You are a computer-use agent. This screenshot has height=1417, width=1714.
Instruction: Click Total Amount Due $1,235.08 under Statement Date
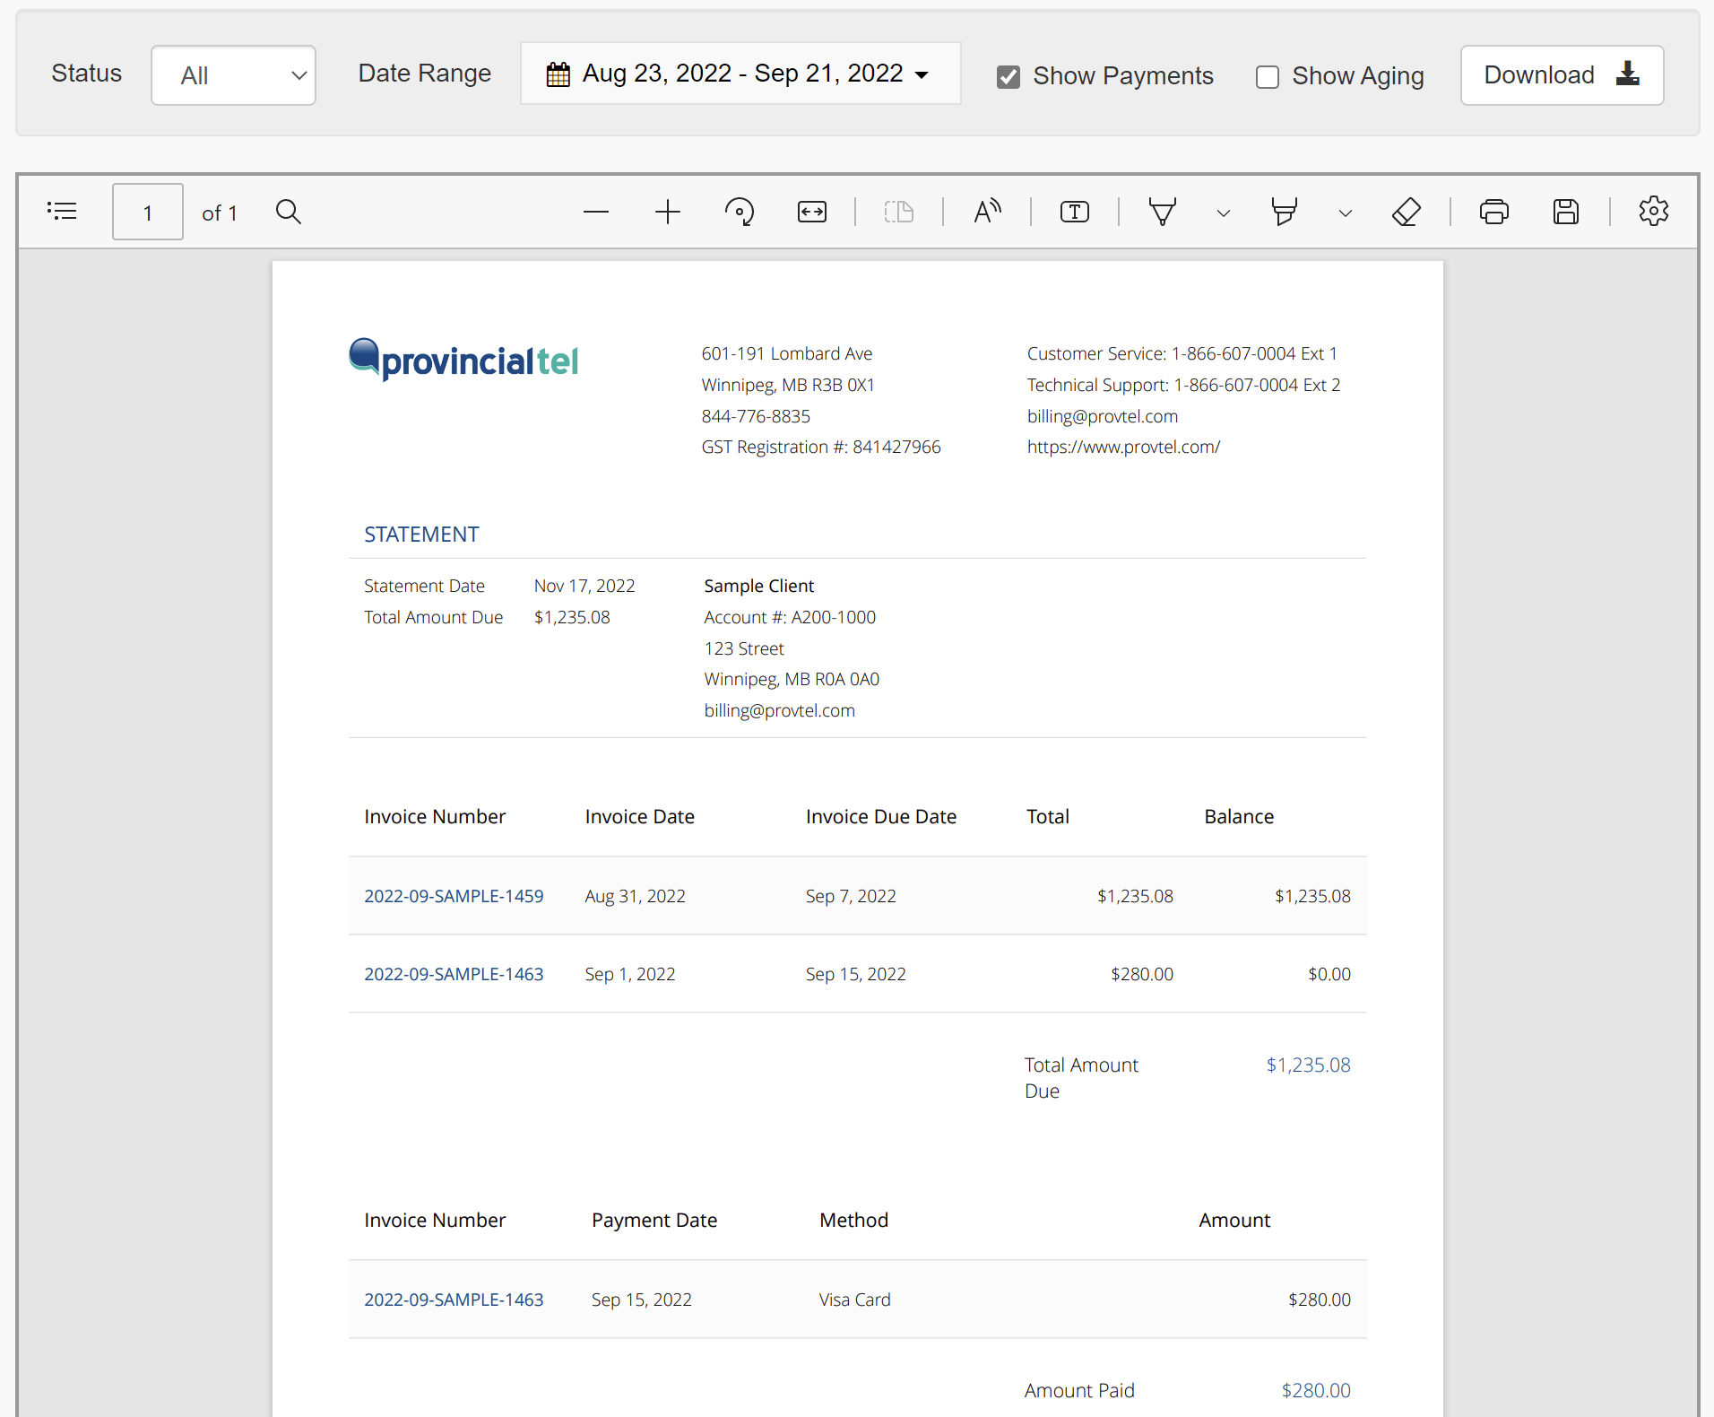click(572, 617)
